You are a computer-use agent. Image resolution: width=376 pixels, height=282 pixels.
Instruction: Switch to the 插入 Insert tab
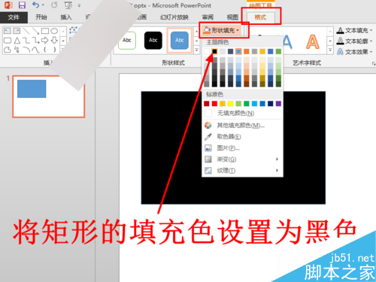(66, 17)
